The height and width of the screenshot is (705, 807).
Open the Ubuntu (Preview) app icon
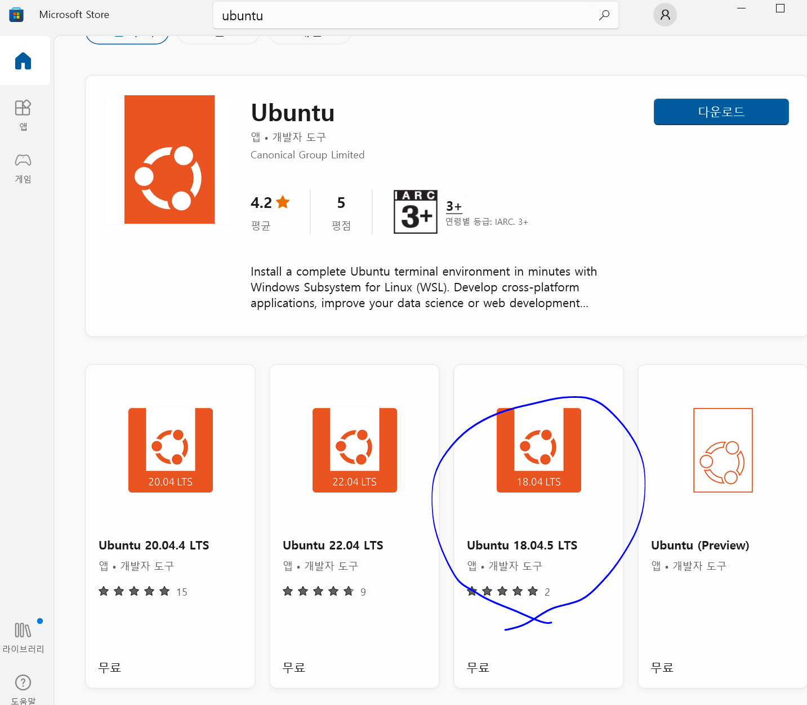[x=723, y=450]
